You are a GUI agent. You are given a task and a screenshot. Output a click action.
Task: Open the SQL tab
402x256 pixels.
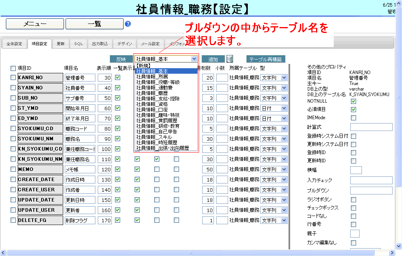coord(79,44)
